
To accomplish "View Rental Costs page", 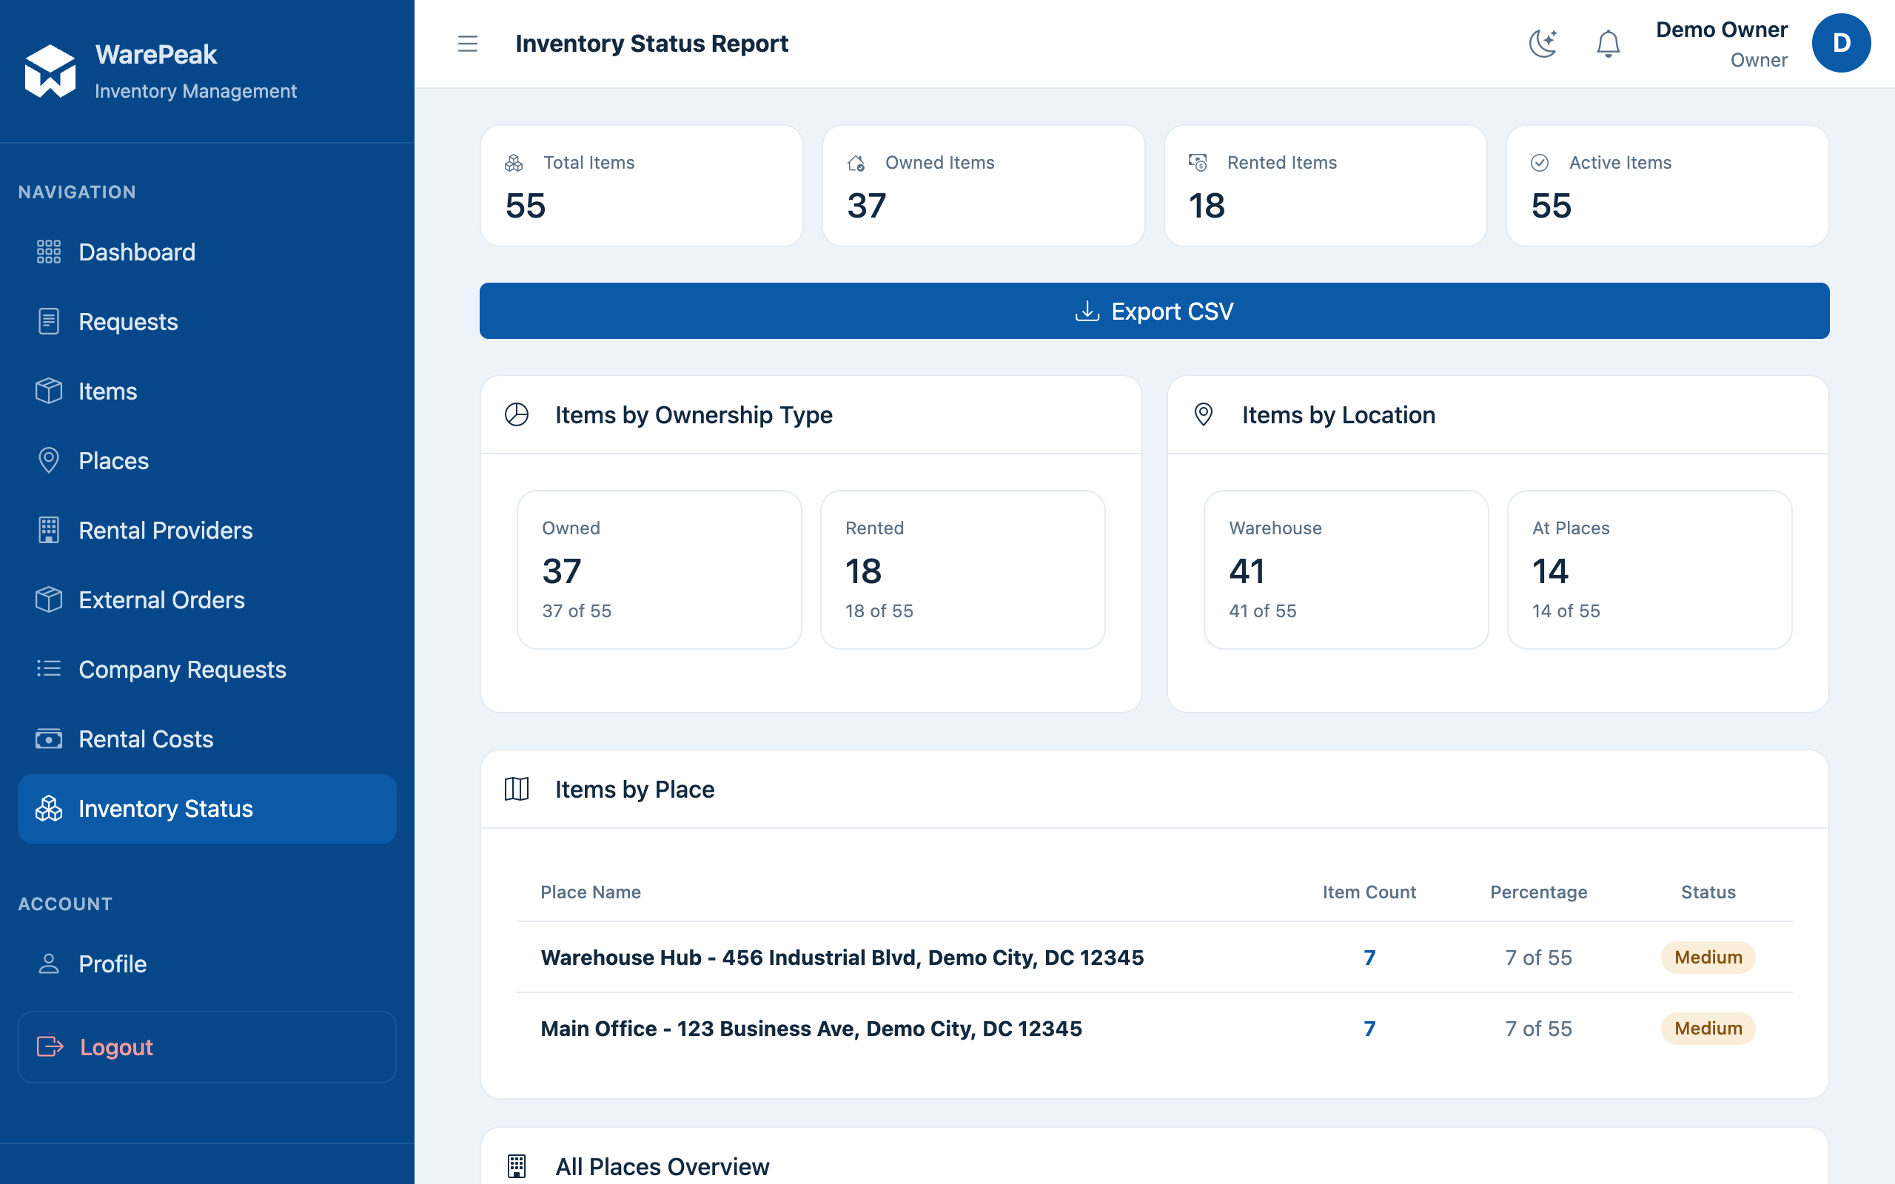I will (207, 739).
